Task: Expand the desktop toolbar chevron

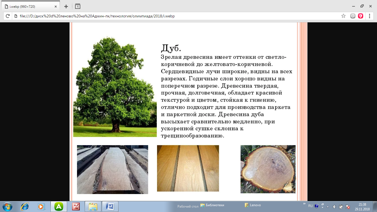Action: (x=304, y=204)
